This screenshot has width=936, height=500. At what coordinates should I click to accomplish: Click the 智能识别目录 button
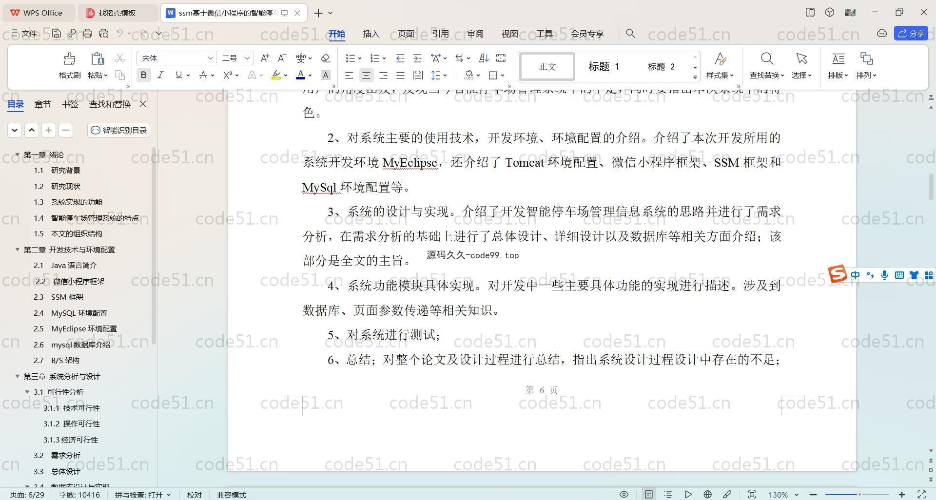click(x=119, y=130)
